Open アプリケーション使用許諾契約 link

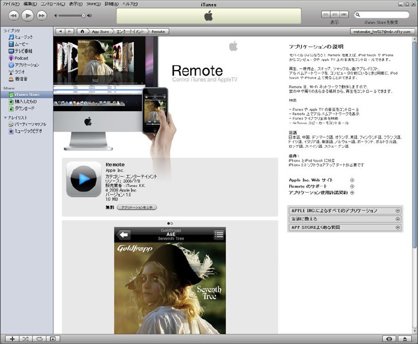tap(318, 193)
